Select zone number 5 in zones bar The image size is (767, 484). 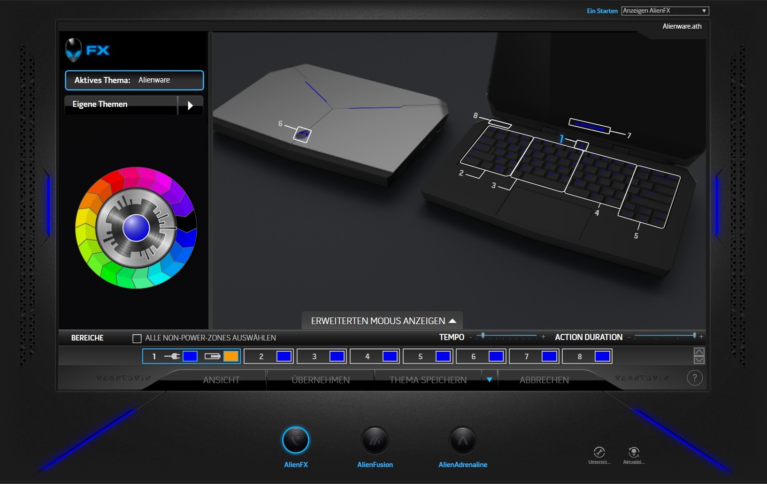click(x=420, y=356)
